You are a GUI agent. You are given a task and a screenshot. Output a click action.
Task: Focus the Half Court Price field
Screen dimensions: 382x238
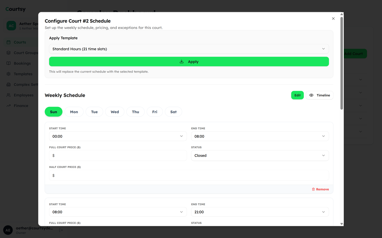(189, 175)
